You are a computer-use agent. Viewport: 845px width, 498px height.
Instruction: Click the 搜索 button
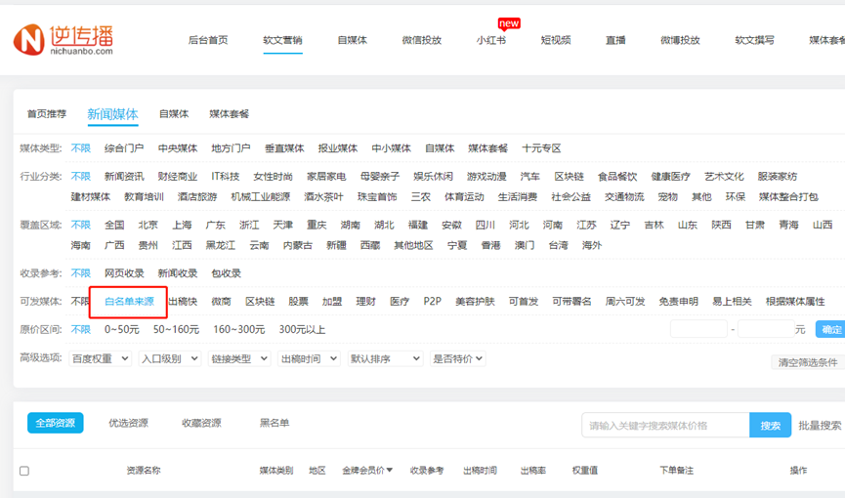pos(770,426)
